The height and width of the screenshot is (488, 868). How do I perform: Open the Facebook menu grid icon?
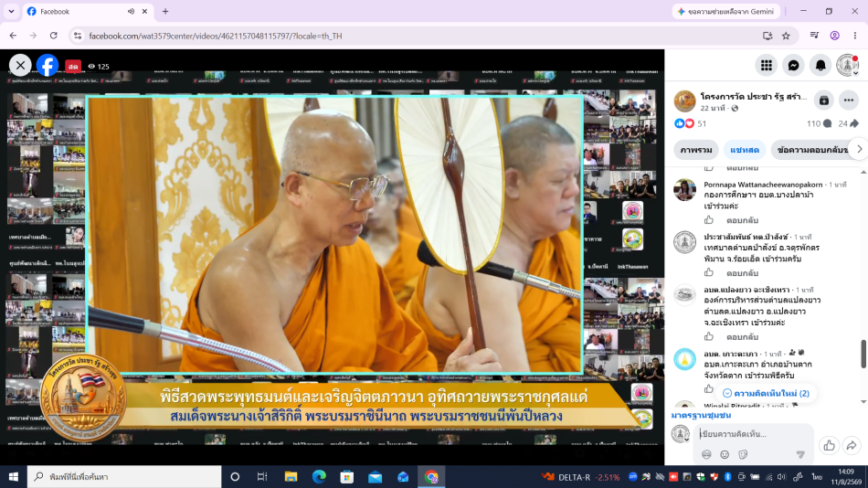[x=767, y=66]
